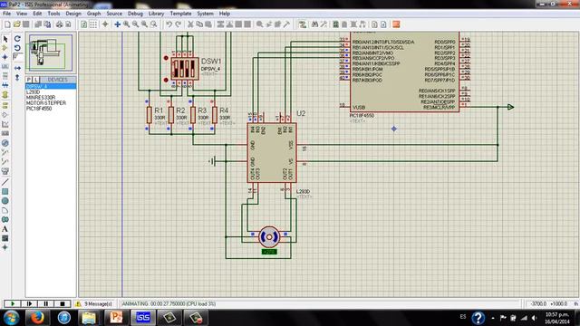Select the 2D Graphics Symbols tool

point(5,238)
